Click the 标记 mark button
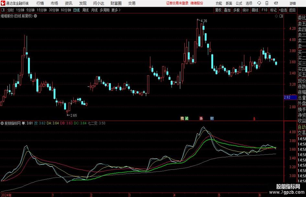This screenshot has width=306, height=197. pyautogui.click(x=273, y=10)
